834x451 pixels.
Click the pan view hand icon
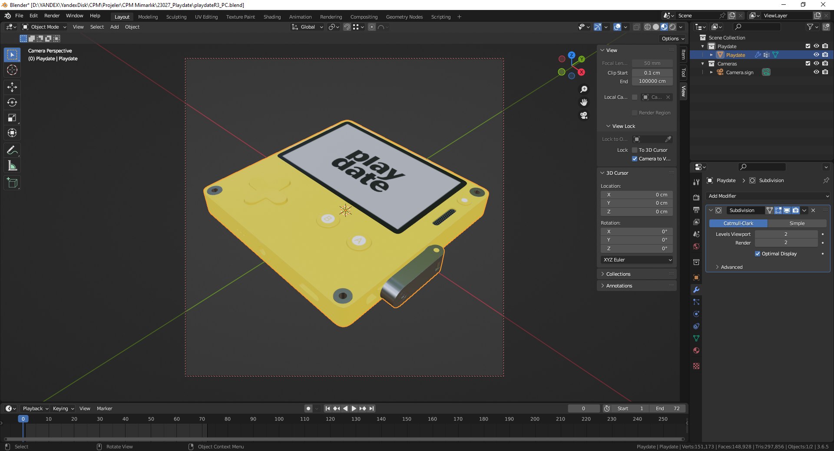coord(584,102)
